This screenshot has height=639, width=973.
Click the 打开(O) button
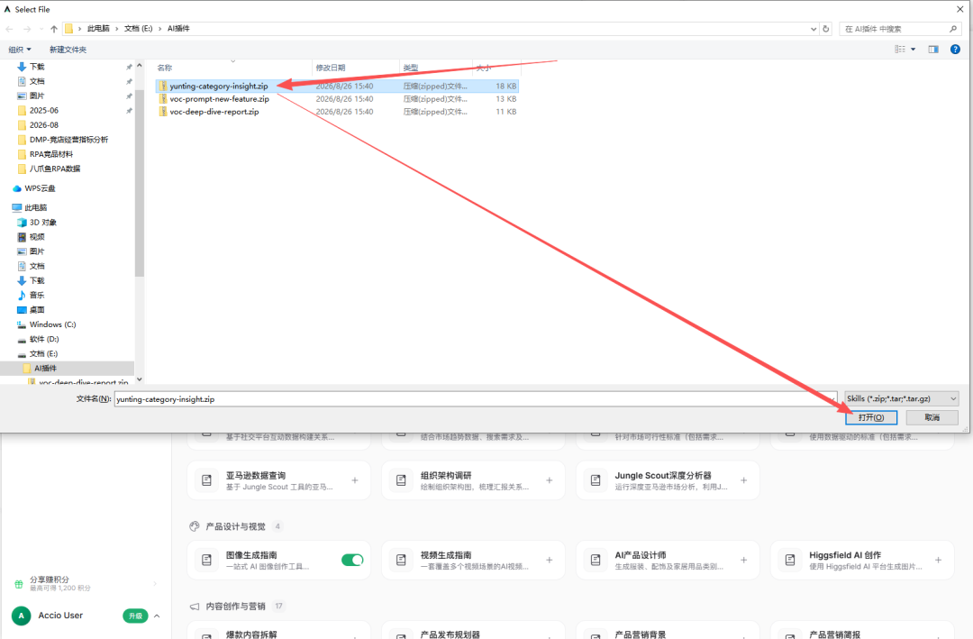(x=871, y=417)
